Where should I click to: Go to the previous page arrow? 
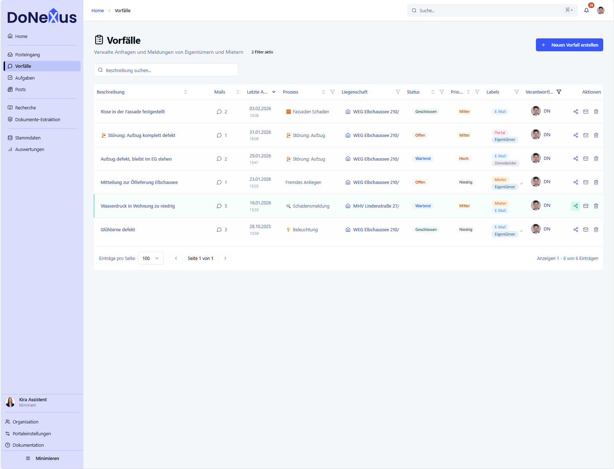pyautogui.click(x=176, y=258)
